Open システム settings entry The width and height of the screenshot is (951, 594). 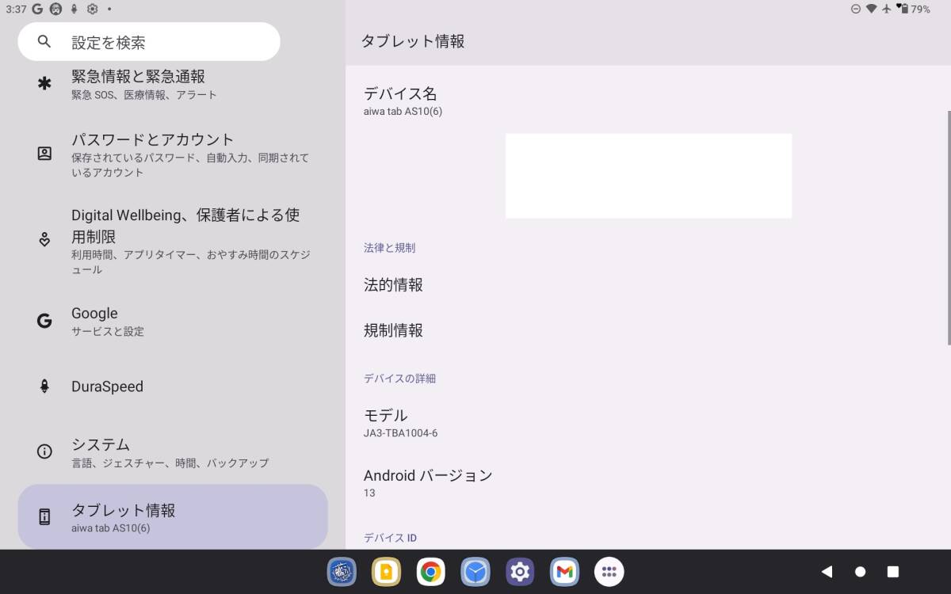pos(173,452)
